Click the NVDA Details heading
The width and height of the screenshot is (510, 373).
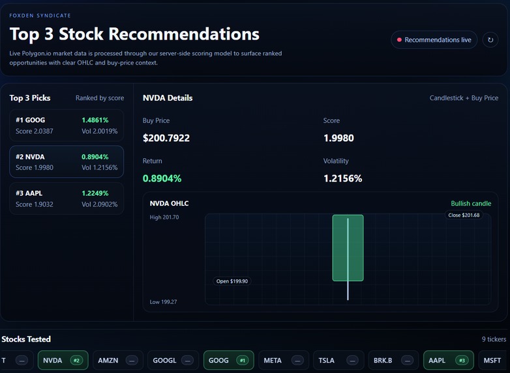pos(168,98)
